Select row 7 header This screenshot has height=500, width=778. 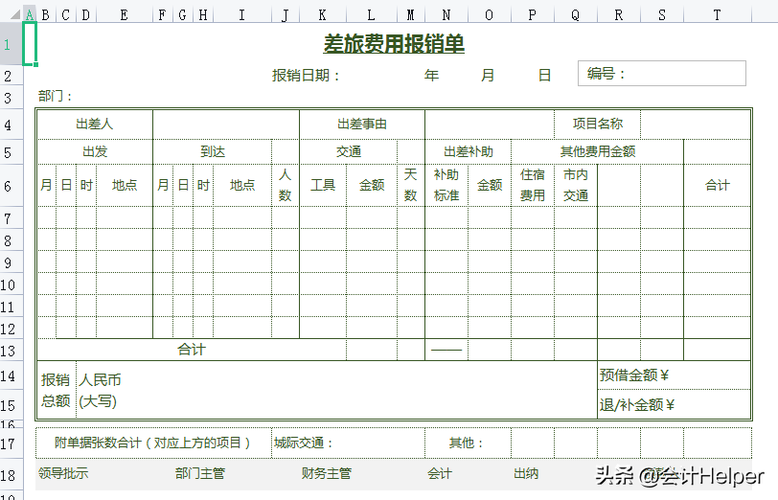pos(11,218)
